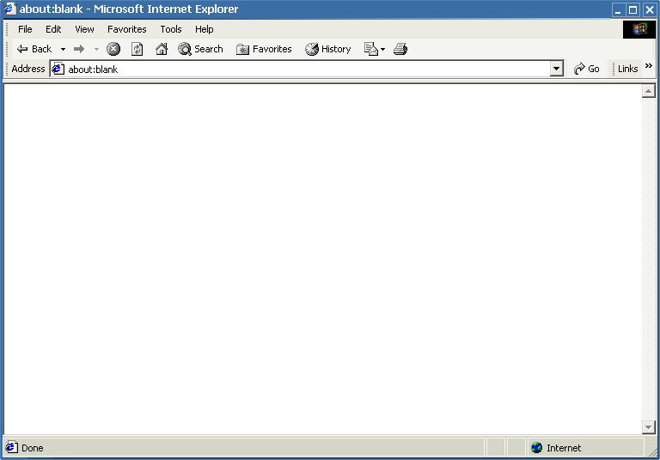Viewport: 660px width, 460px height.
Task: Click the Internet zone globe icon
Action: [536, 448]
